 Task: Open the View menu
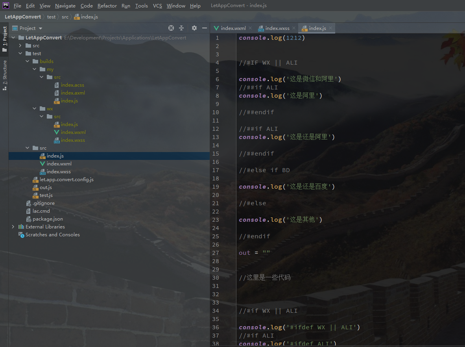pos(45,6)
